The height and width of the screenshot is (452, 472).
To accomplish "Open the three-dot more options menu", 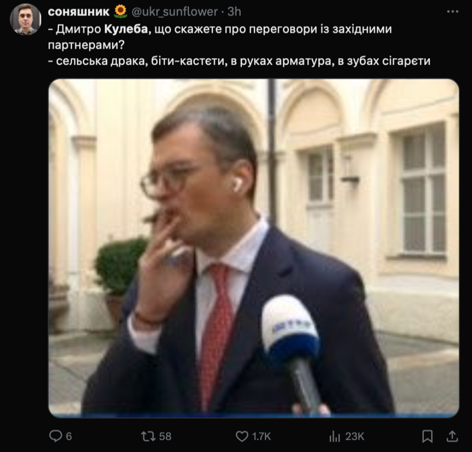I will click(x=452, y=12).
